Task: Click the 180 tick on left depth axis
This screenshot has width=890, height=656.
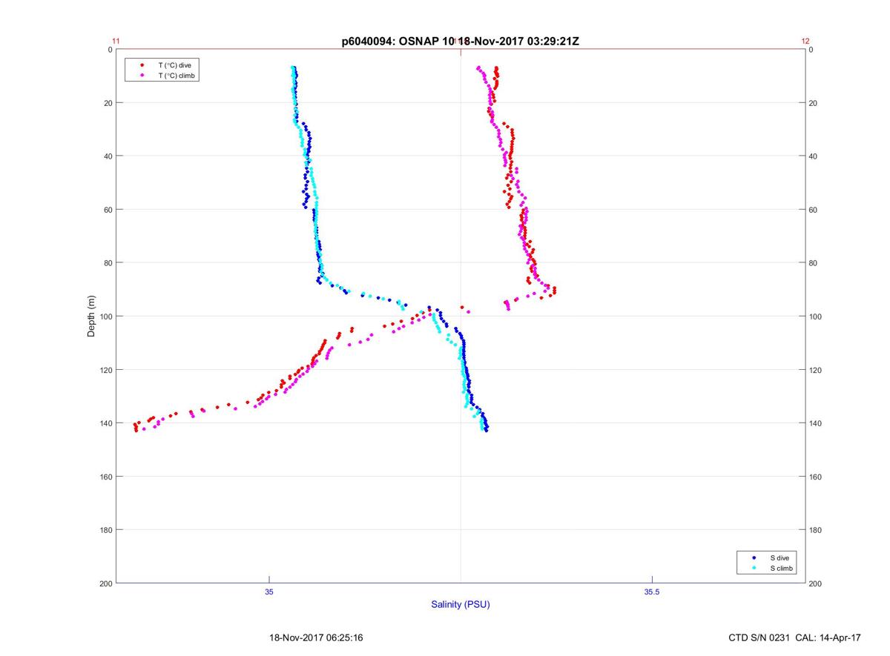Action: (106, 530)
